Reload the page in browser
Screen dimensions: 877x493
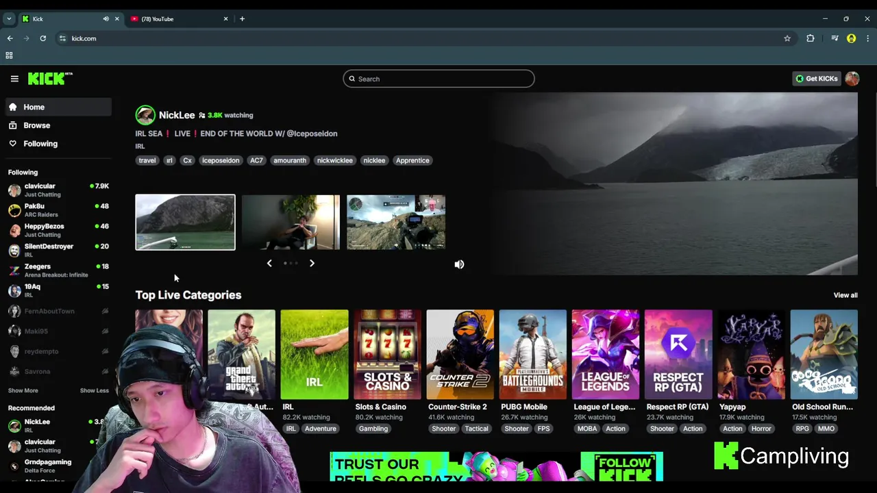pos(42,38)
